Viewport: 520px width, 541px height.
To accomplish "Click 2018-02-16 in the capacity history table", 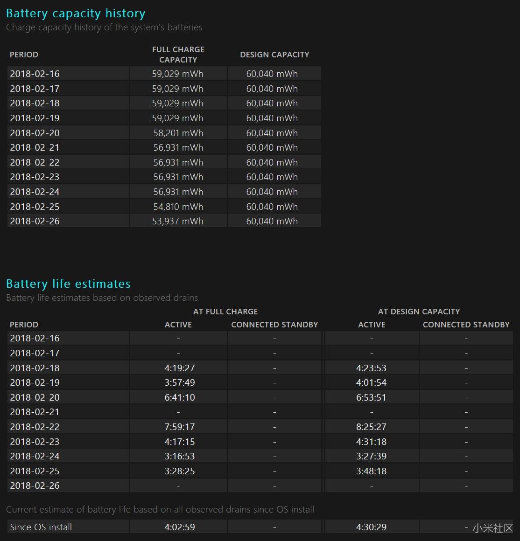I will tap(35, 74).
